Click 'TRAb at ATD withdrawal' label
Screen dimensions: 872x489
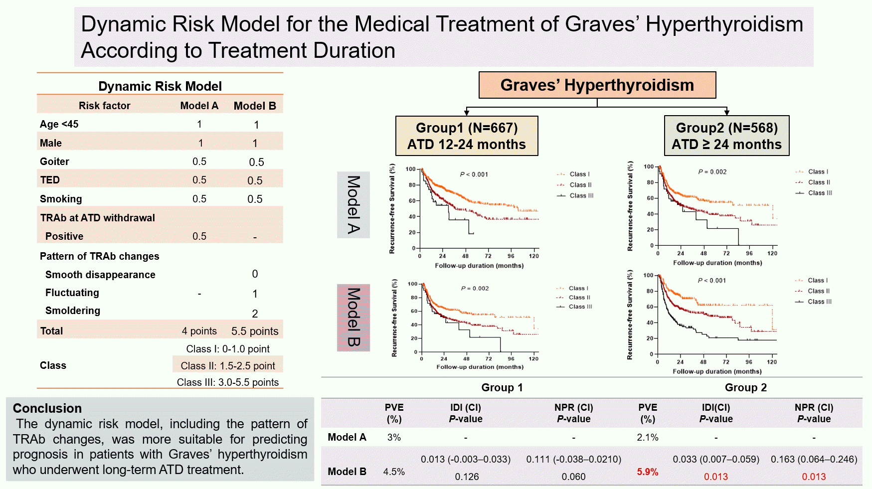98,218
